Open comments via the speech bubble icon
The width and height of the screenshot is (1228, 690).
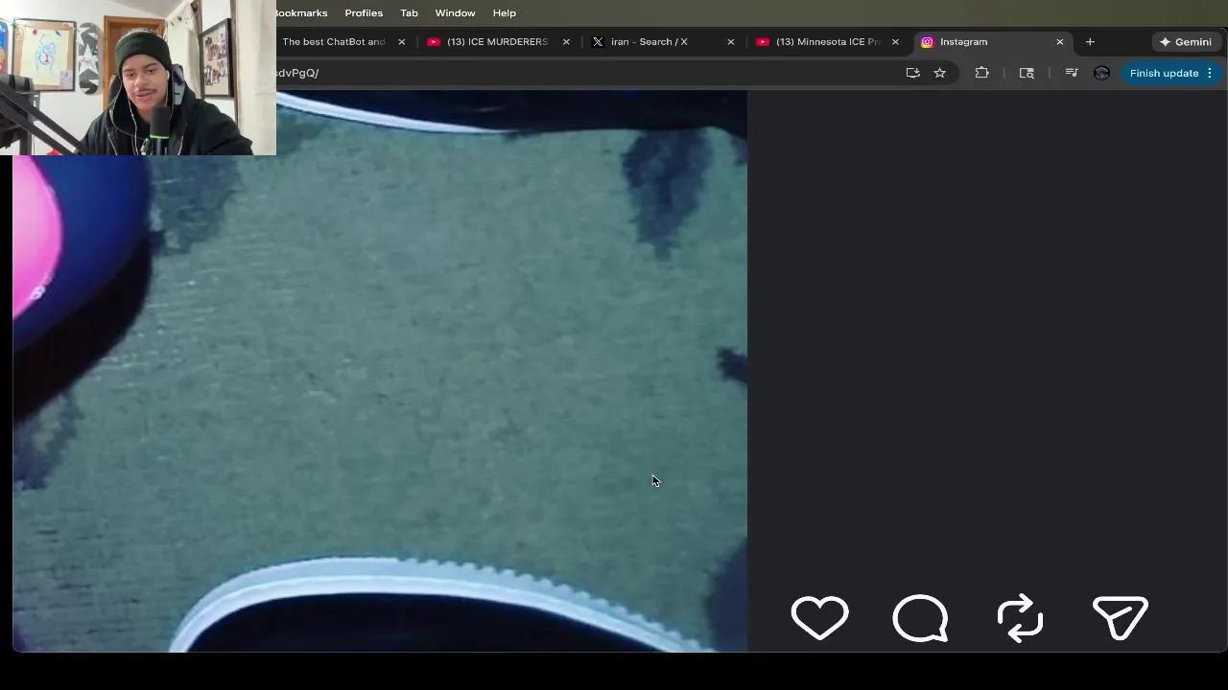click(920, 618)
